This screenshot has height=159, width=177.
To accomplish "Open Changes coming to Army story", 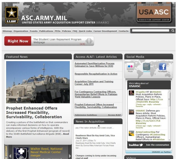I will [x=96, y=157].
